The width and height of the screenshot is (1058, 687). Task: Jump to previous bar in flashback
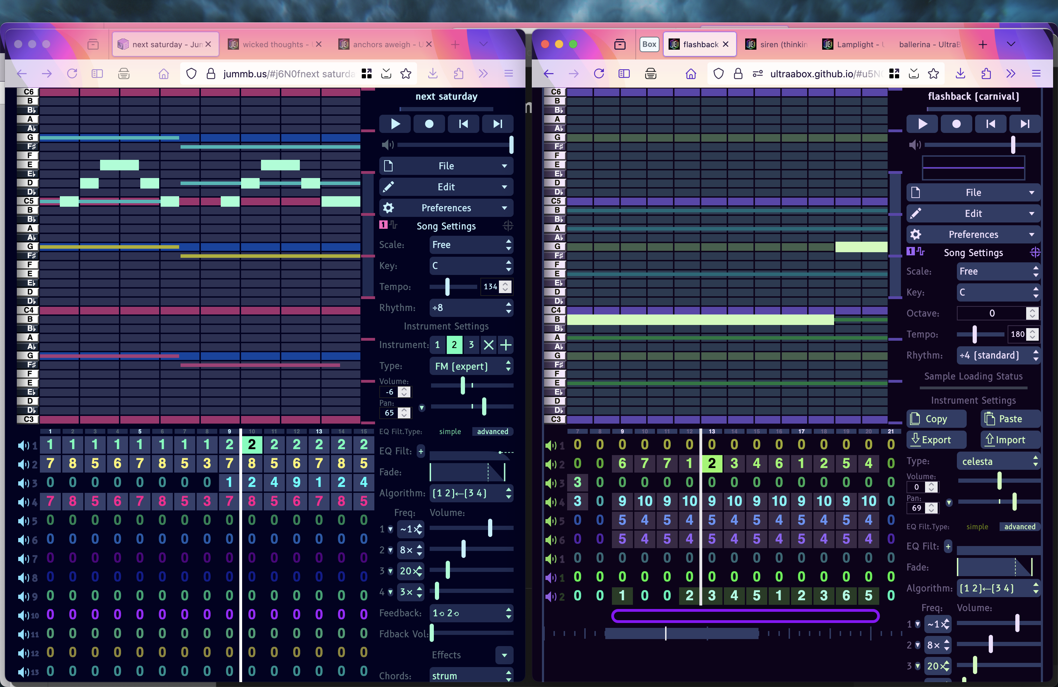click(990, 124)
